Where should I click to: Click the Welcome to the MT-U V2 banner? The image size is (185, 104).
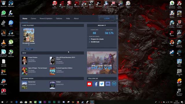pyautogui.click(x=102, y=63)
